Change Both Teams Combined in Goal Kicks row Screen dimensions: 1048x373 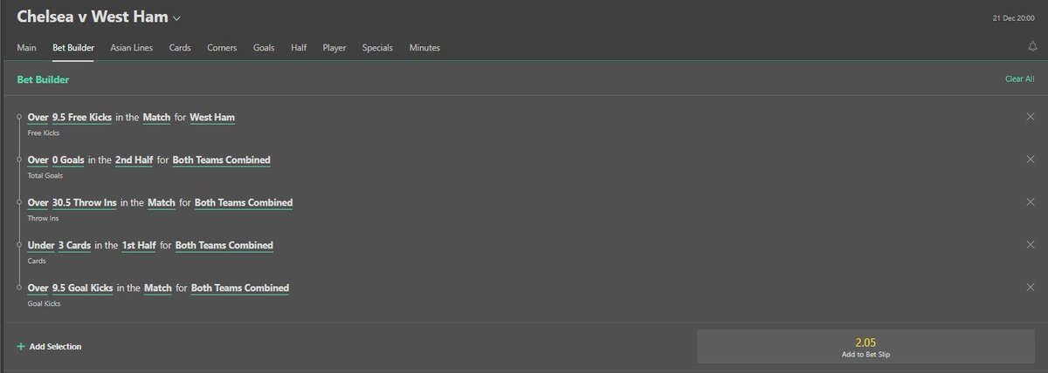[x=240, y=288]
